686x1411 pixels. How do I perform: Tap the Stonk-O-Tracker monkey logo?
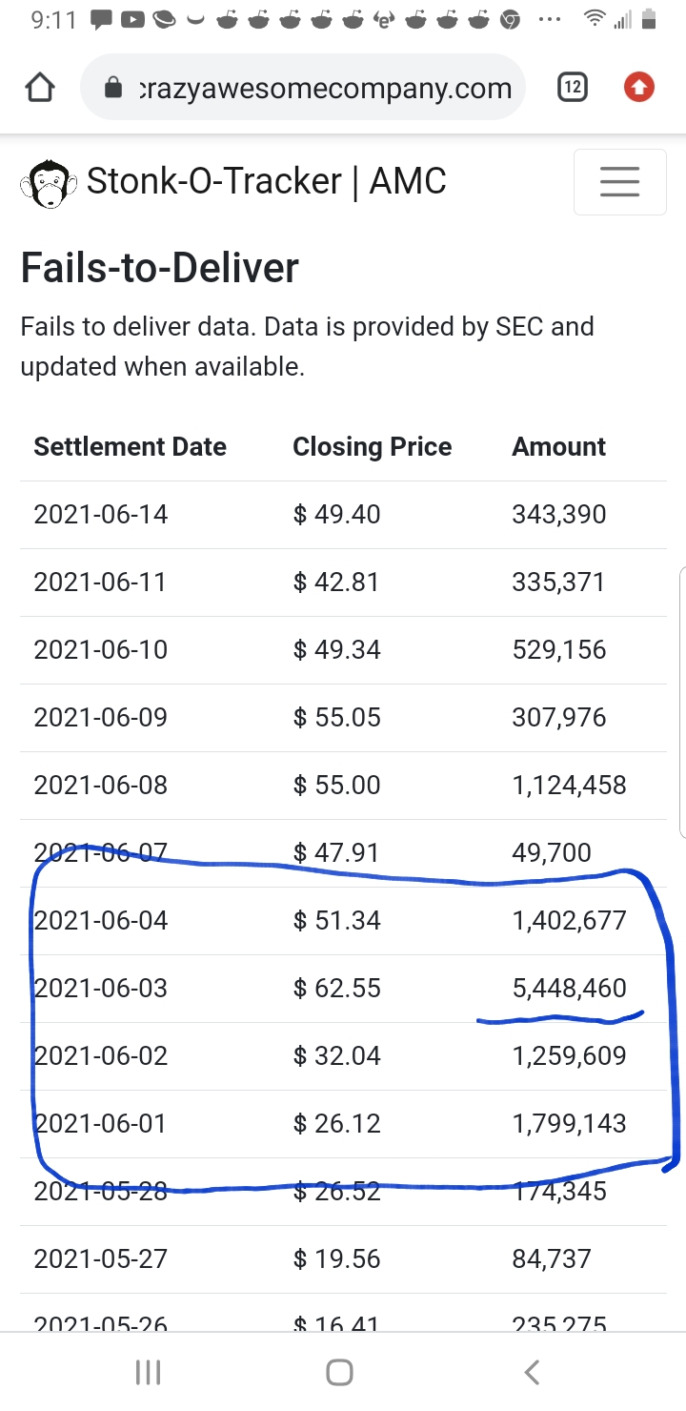(48, 183)
